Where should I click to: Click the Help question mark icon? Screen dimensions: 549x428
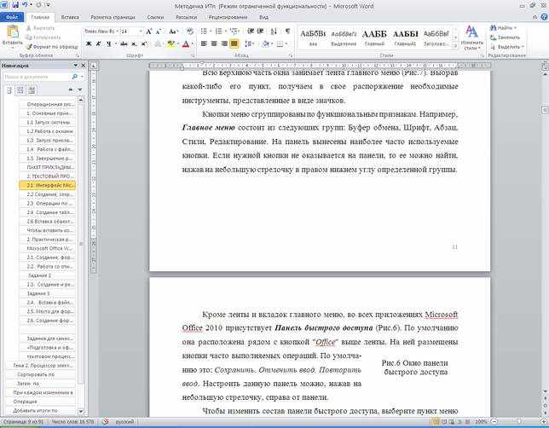(544, 17)
